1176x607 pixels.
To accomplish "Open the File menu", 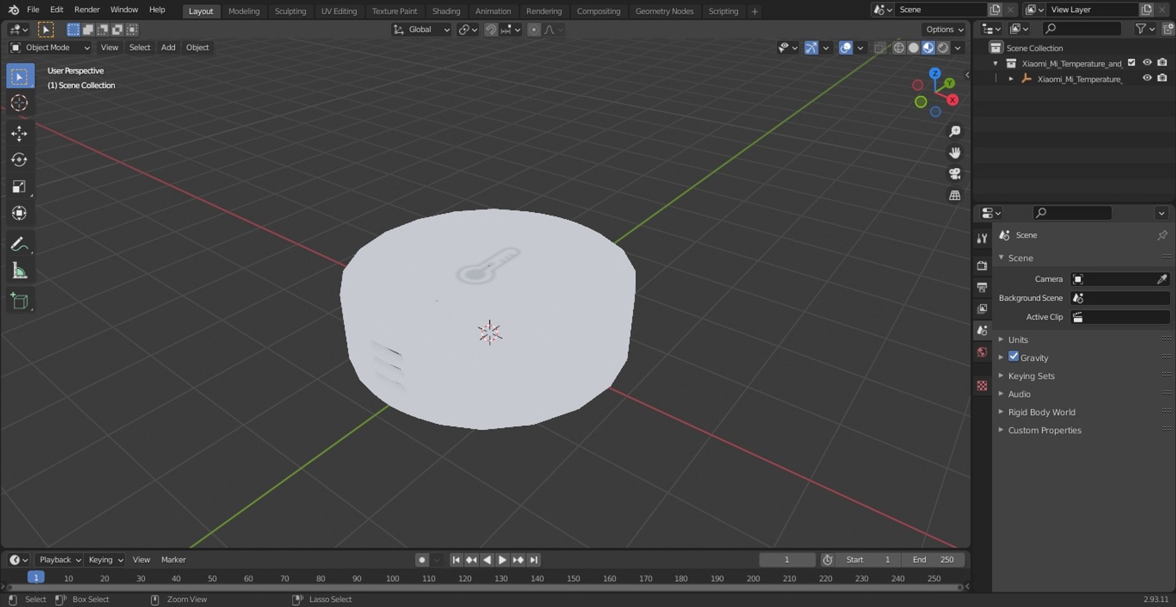I will click(x=33, y=10).
